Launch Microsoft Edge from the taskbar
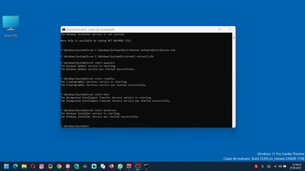The width and height of the screenshot is (305, 171). [15, 166]
